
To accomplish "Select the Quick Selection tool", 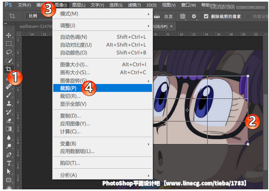I will (x=9, y=61).
